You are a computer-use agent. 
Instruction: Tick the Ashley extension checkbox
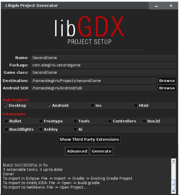[x=41, y=129]
